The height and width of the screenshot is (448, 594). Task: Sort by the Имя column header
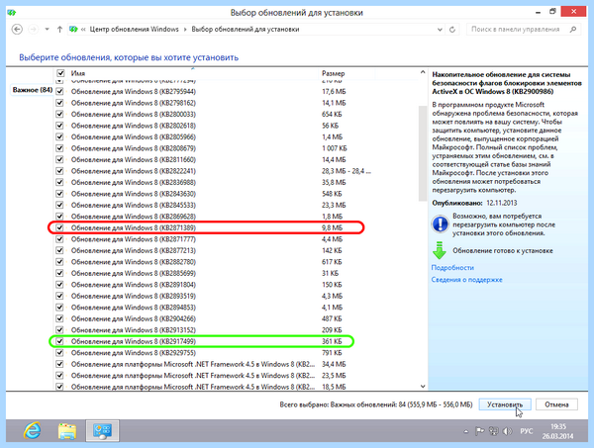click(x=78, y=73)
